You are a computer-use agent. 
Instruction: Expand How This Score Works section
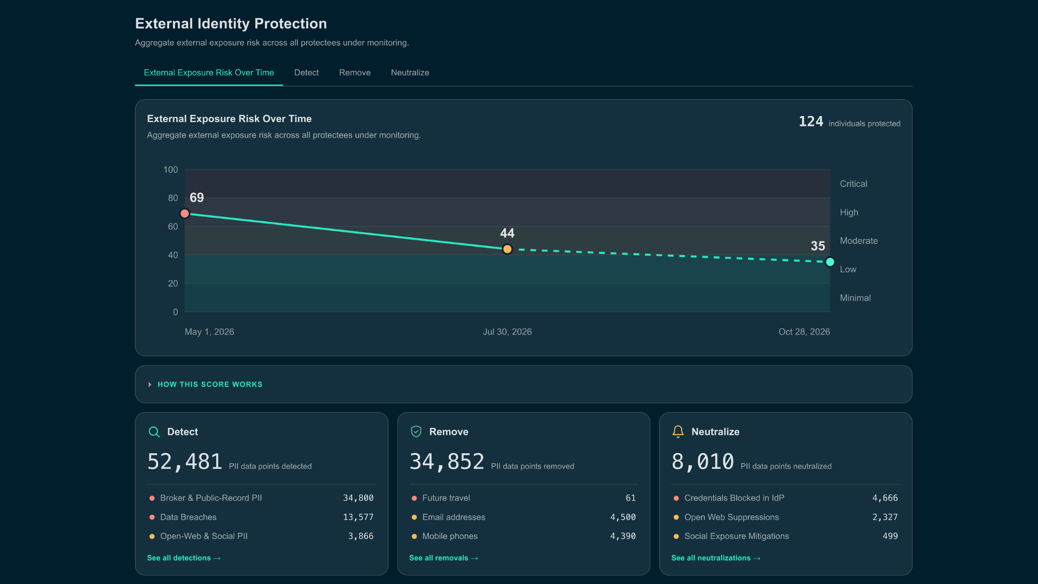(523, 384)
